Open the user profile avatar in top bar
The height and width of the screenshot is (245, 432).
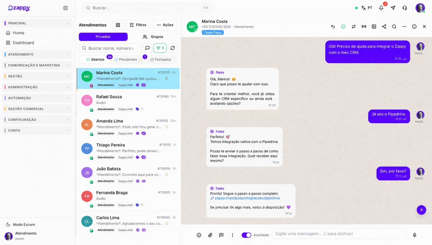(x=420, y=8)
